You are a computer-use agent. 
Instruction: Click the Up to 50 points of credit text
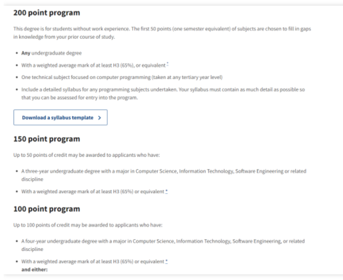[87, 155]
